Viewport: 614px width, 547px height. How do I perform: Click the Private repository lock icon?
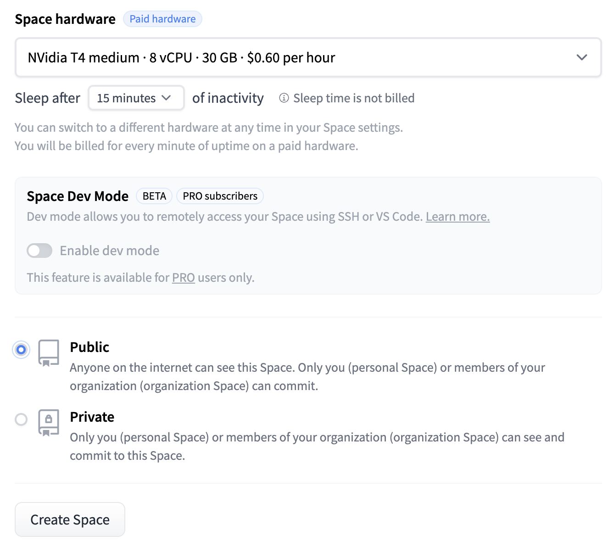[x=49, y=421]
